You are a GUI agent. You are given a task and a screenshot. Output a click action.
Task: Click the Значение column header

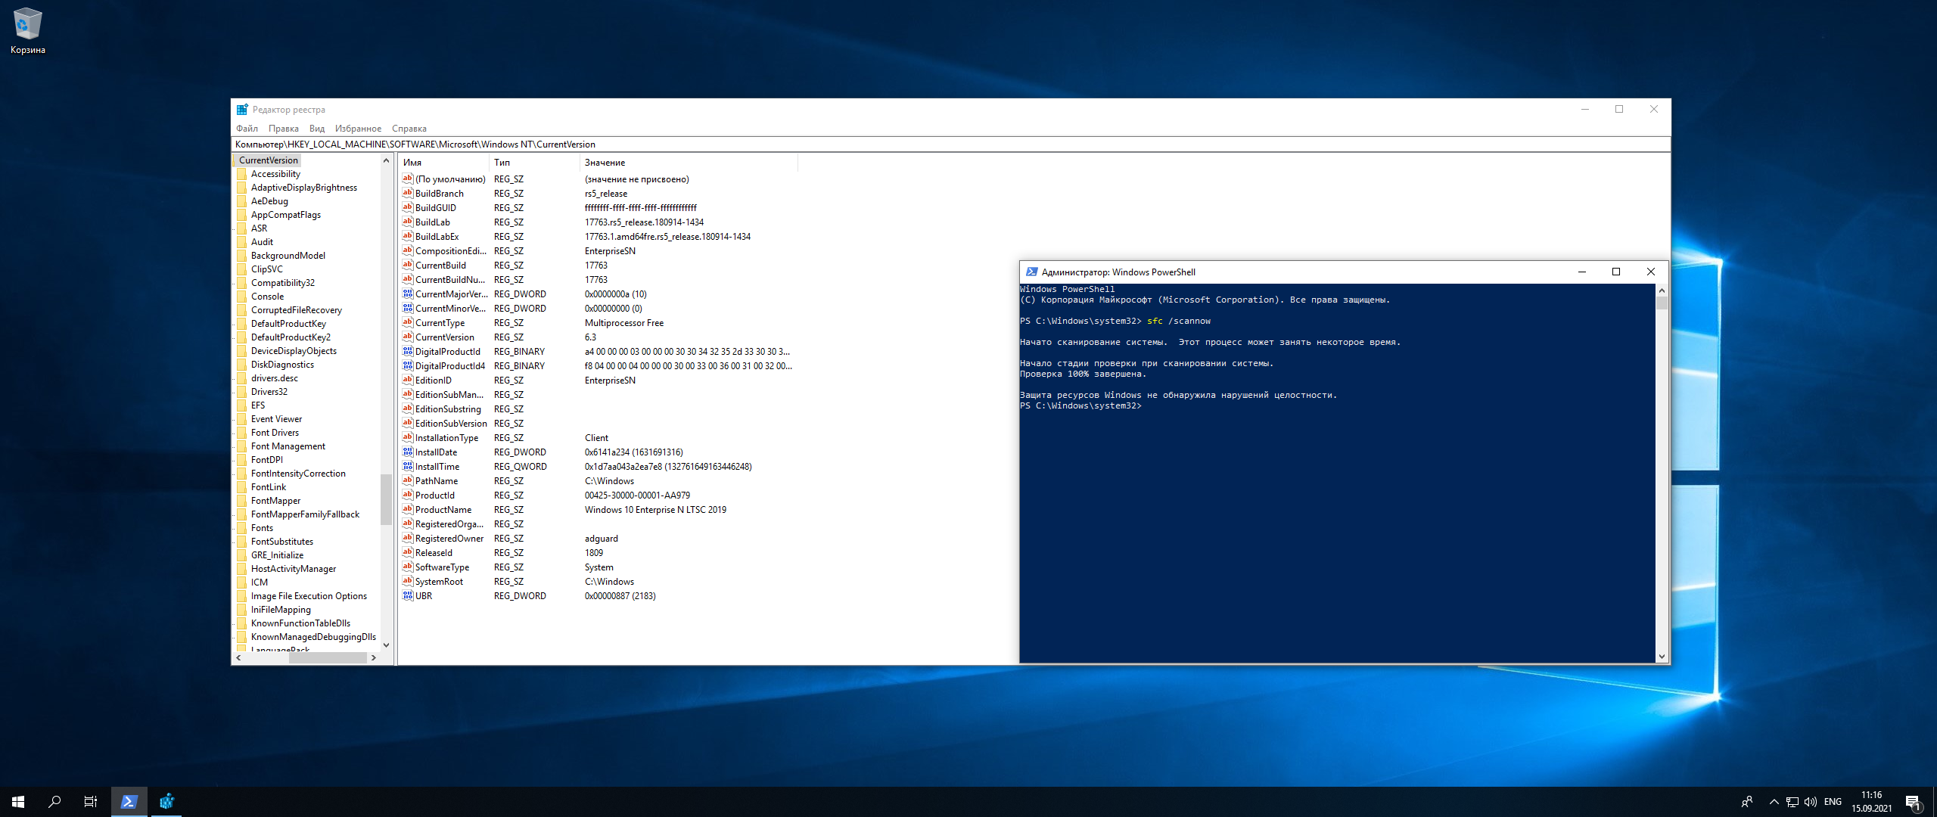[x=689, y=163]
